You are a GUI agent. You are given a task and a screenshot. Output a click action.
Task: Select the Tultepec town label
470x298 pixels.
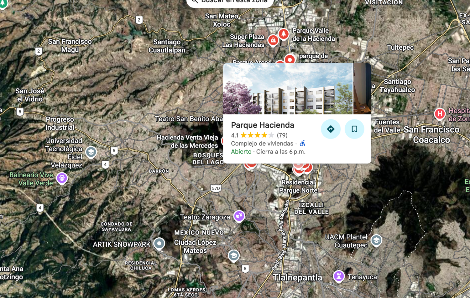[x=400, y=48]
